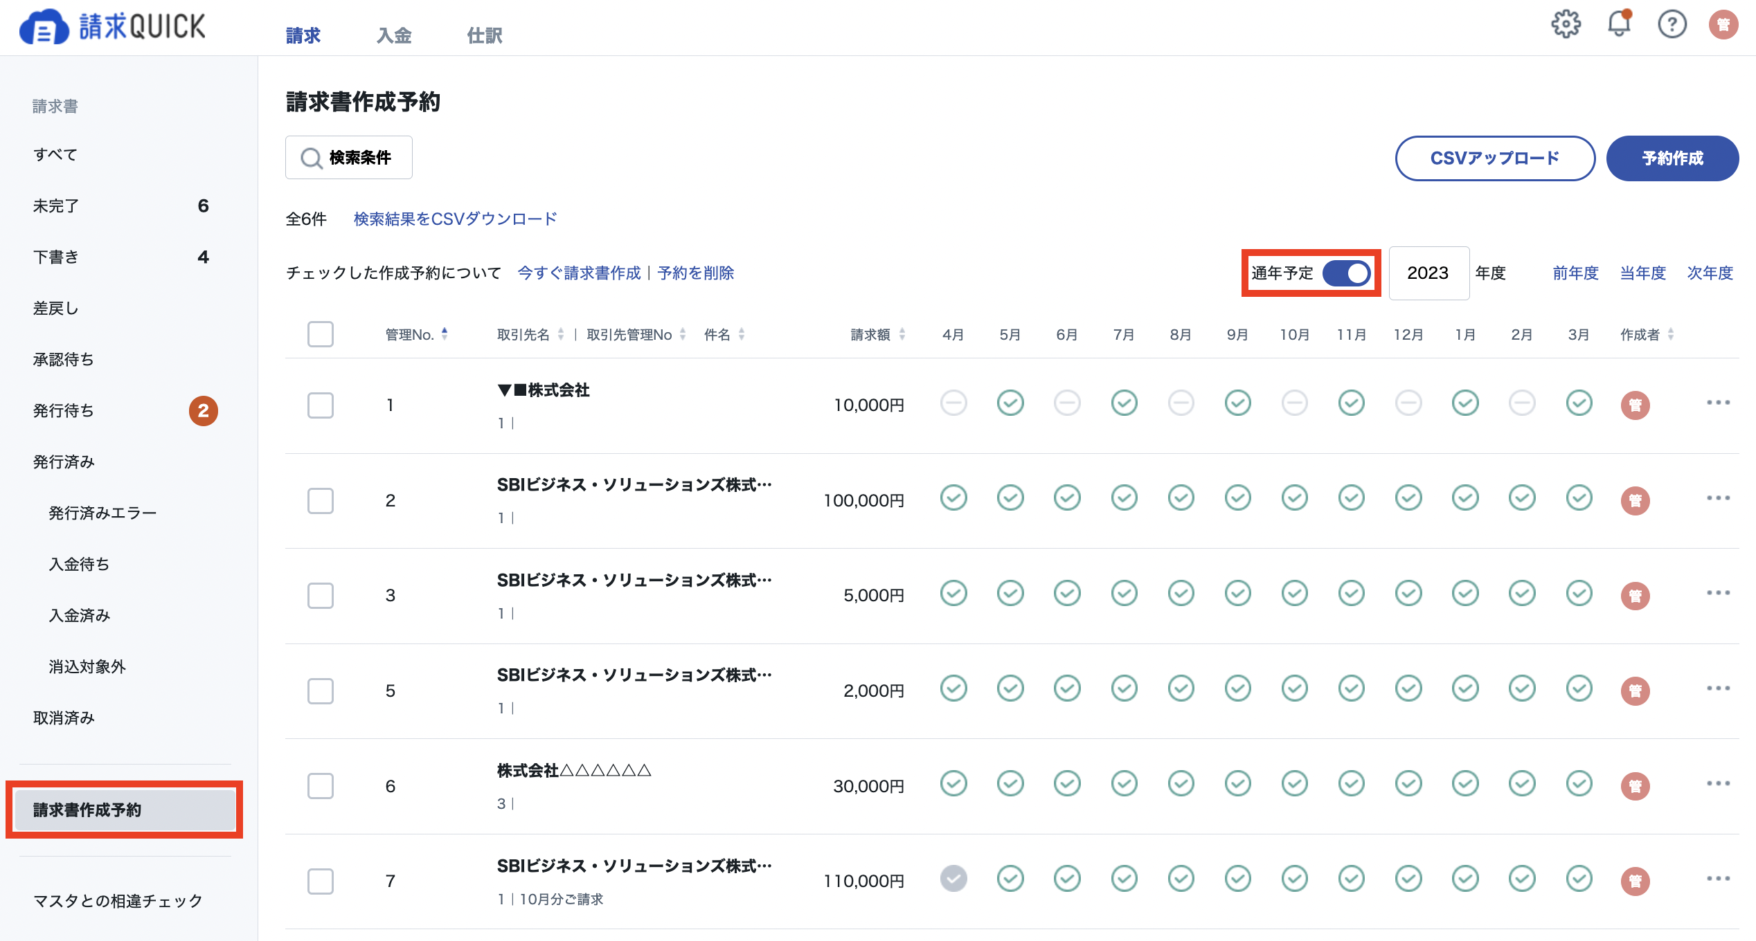
Task: Click the 6月 check icon in row 5
Action: pos(1067,688)
